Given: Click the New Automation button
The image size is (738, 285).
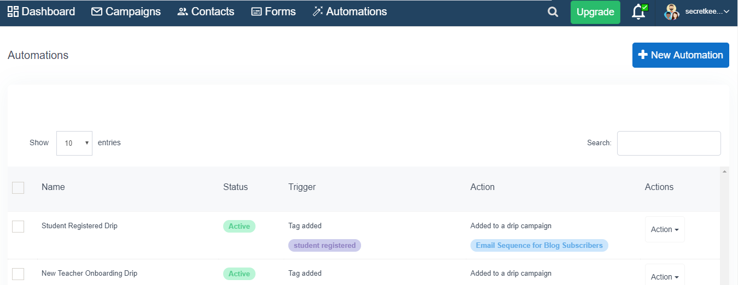Looking at the screenshot, I should [x=681, y=55].
